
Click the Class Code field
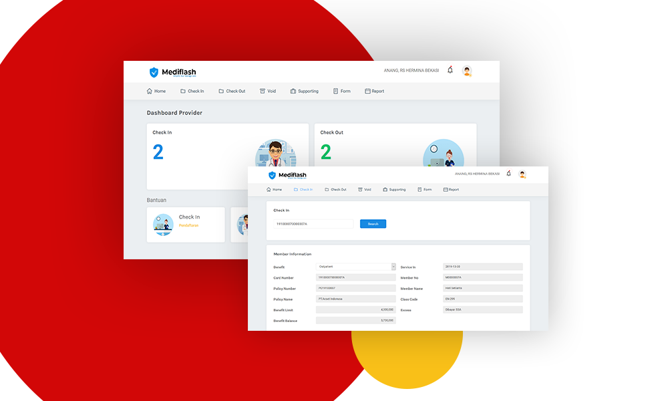point(483,299)
